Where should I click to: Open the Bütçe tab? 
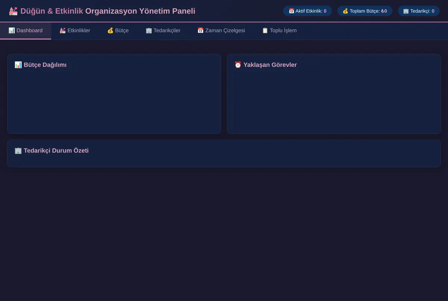tap(118, 31)
